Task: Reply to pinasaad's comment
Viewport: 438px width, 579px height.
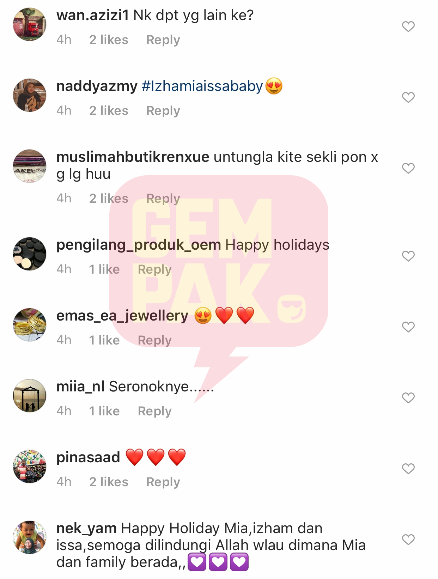Action: pyautogui.click(x=163, y=482)
